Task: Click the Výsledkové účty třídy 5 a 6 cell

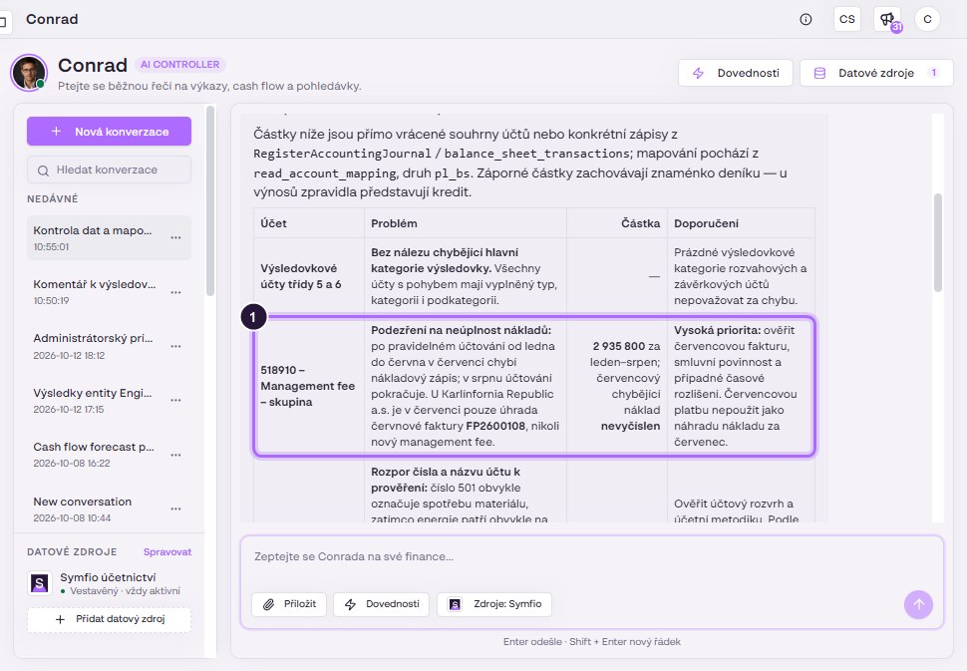Action: coord(309,276)
